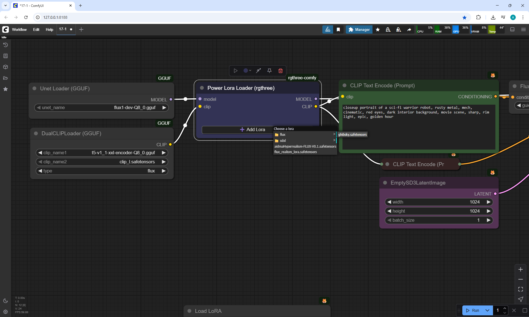Fit view using the frame icon
Image resolution: width=529 pixels, height=317 pixels.
520,289
